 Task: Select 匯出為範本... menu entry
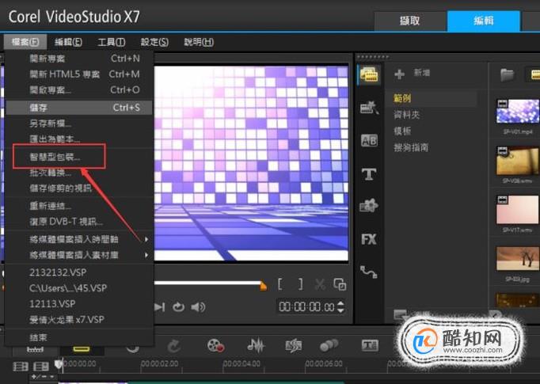click(x=79, y=139)
